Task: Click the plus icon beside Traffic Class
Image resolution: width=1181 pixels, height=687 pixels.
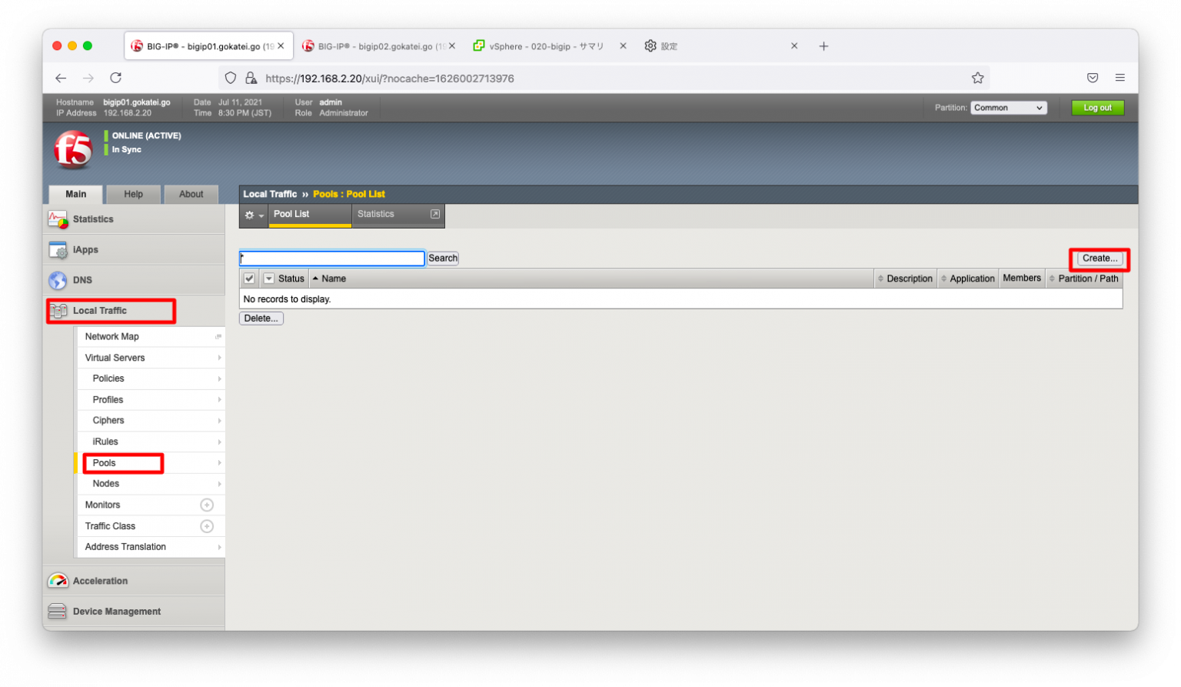Action: click(x=207, y=526)
